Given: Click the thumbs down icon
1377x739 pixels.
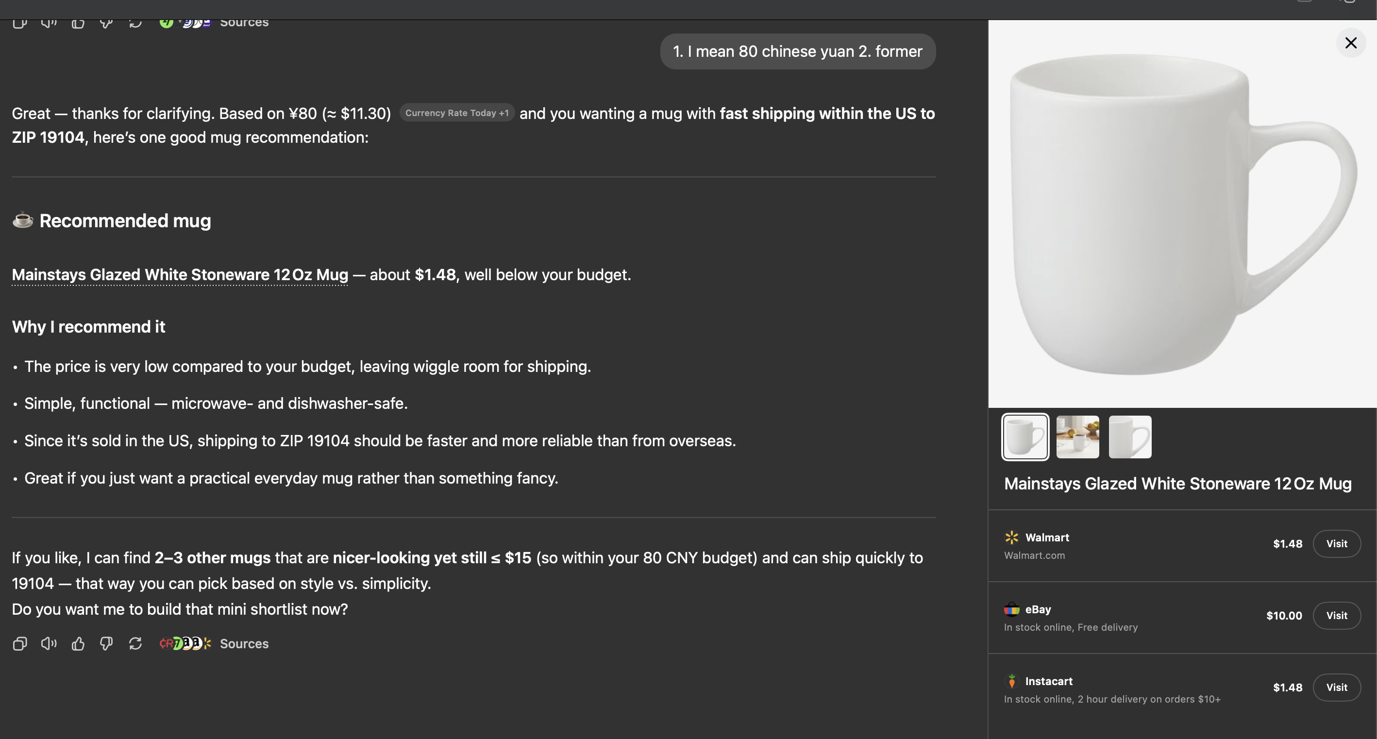Looking at the screenshot, I should click(106, 643).
